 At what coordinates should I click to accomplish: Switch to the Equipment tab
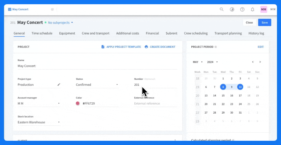(x=67, y=33)
